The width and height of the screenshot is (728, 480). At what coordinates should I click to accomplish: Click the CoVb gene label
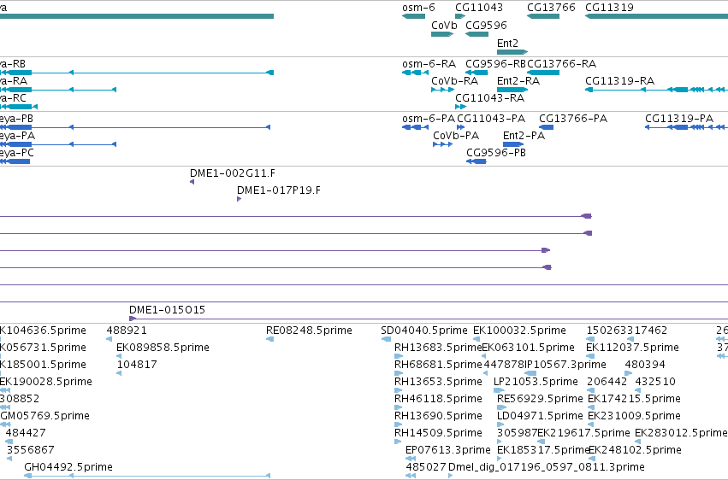tap(444, 26)
